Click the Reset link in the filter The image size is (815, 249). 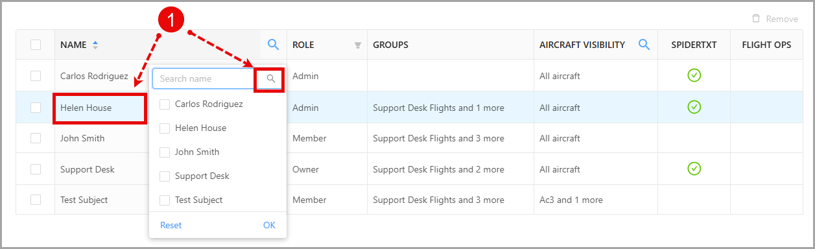pos(171,225)
